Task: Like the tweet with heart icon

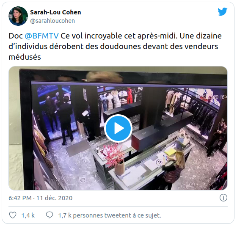Action: (13, 215)
